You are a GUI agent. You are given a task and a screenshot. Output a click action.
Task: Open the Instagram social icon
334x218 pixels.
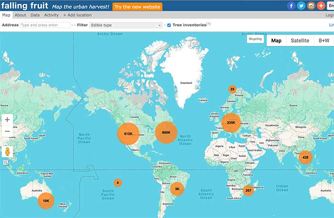311,6
